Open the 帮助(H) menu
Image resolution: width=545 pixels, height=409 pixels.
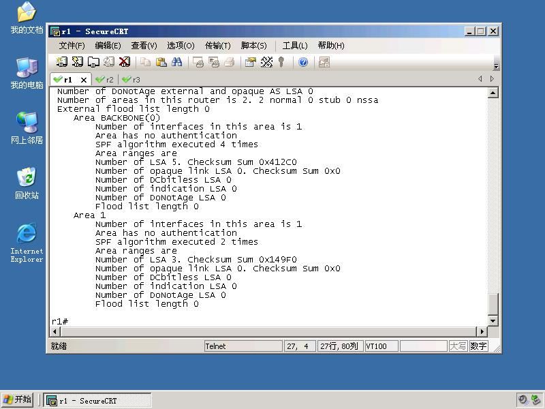(331, 46)
